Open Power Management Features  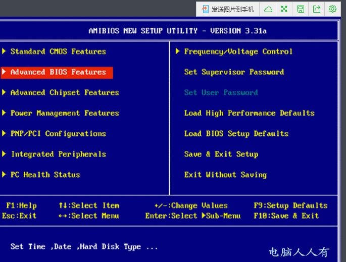pyautogui.click(x=65, y=113)
